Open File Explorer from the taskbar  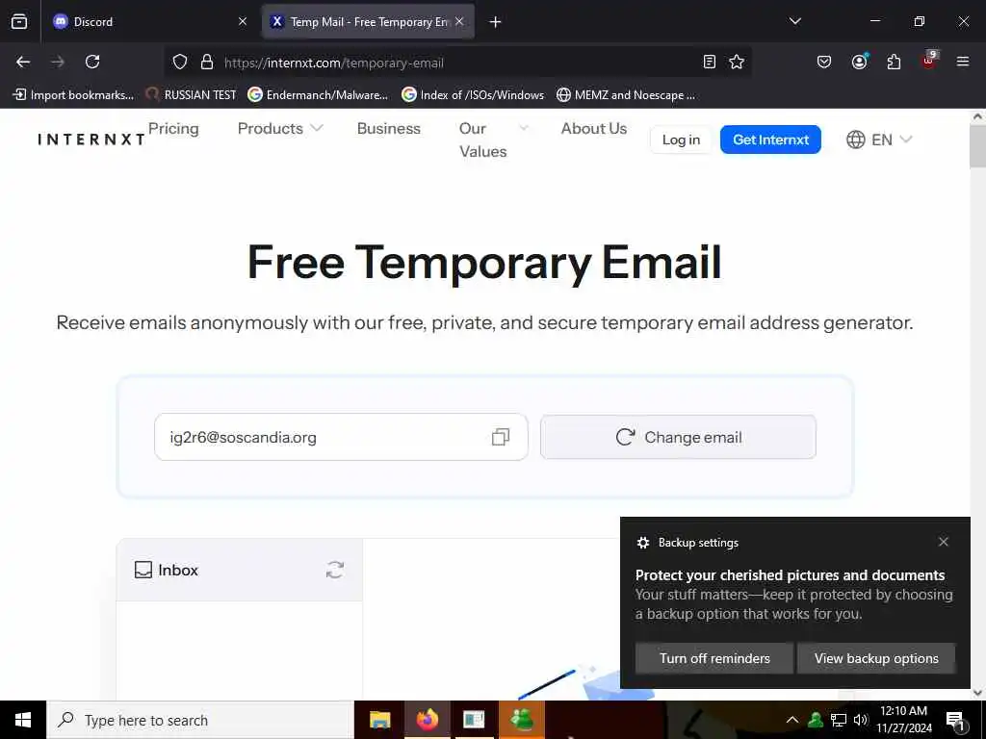tap(379, 720)
